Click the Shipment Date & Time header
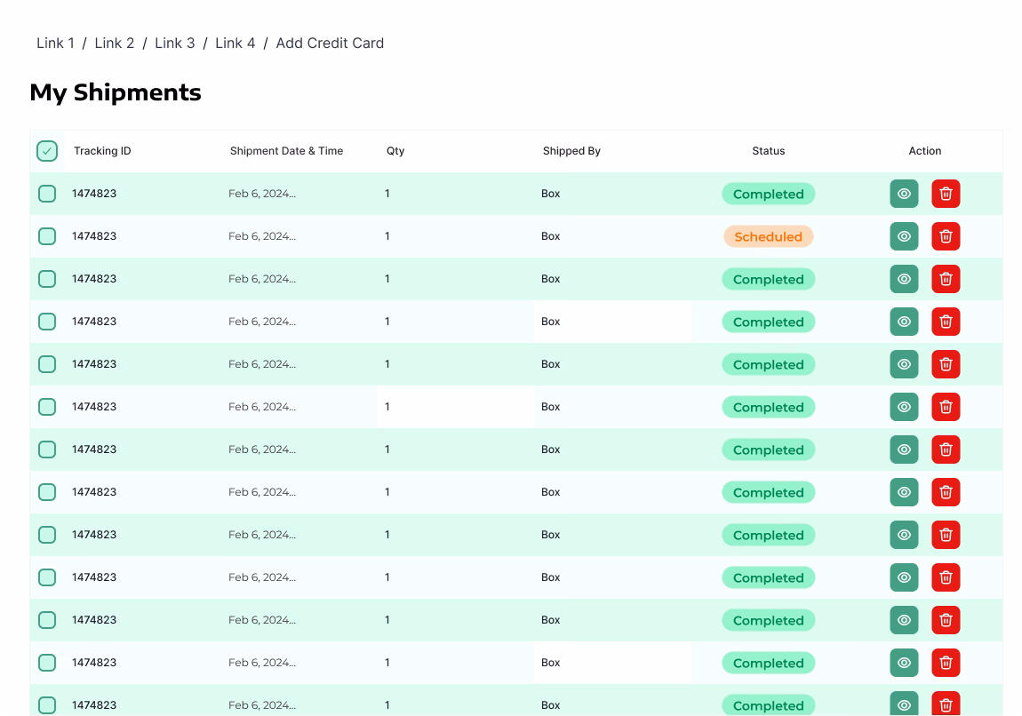The height and width of the screenshot is (716, 1022). (x=286, y=151)
